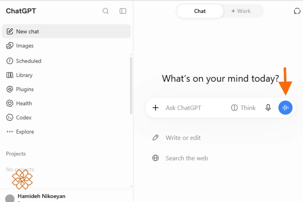Open the Codex menu item
This screenshot has height=202, width=303.
pyautogui.click(x=66, y=117)
